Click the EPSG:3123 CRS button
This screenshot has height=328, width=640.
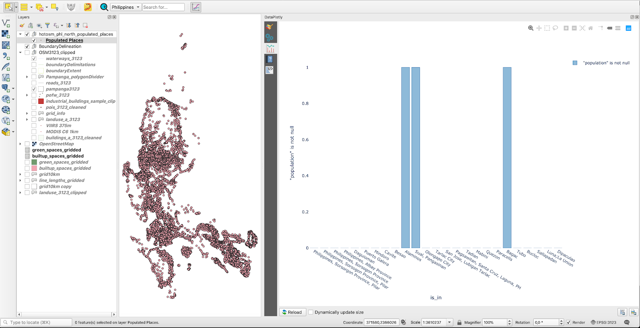click(604, 322)
